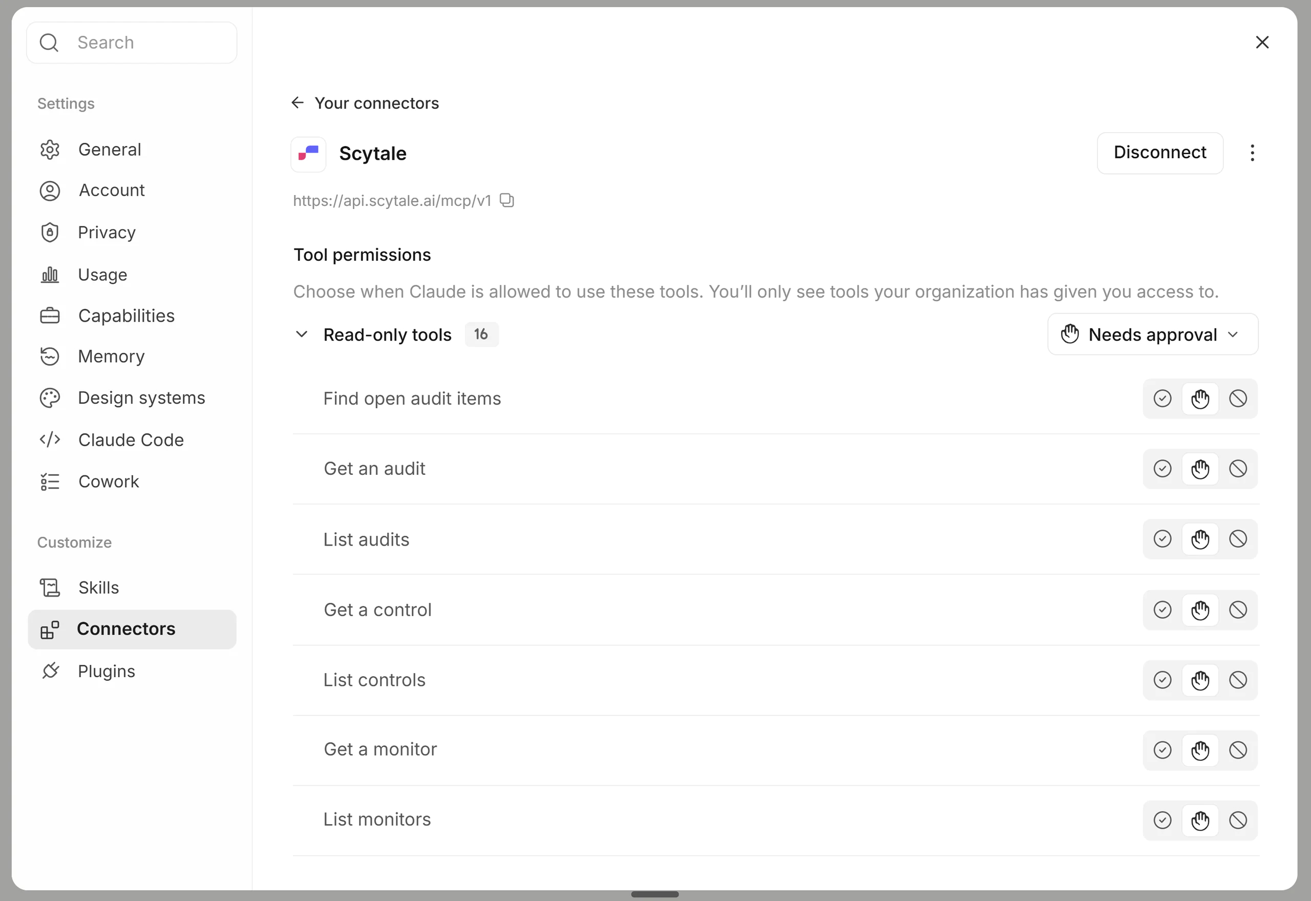This screenshot has height=901, width=1311.
Task: Block the Get a control tool
Action: tap(1238, 610)
